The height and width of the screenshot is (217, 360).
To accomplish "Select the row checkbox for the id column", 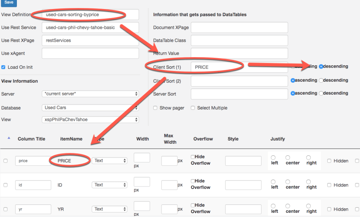I will point(5,185).
